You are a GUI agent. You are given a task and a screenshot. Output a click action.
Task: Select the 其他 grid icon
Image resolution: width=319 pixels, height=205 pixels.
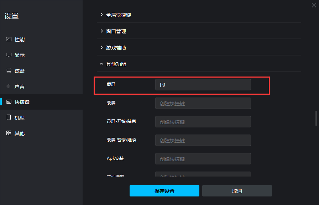point(9,133)
